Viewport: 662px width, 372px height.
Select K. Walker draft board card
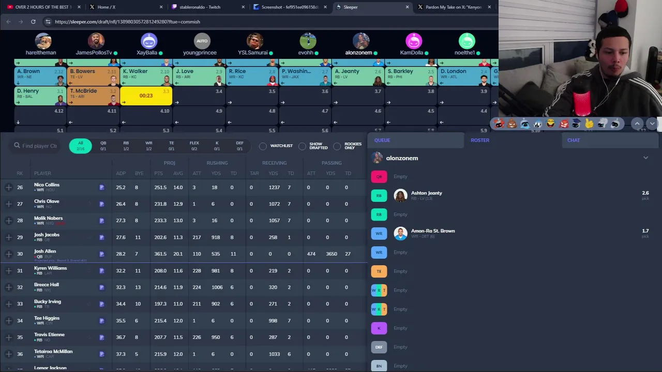pos(146,76)
